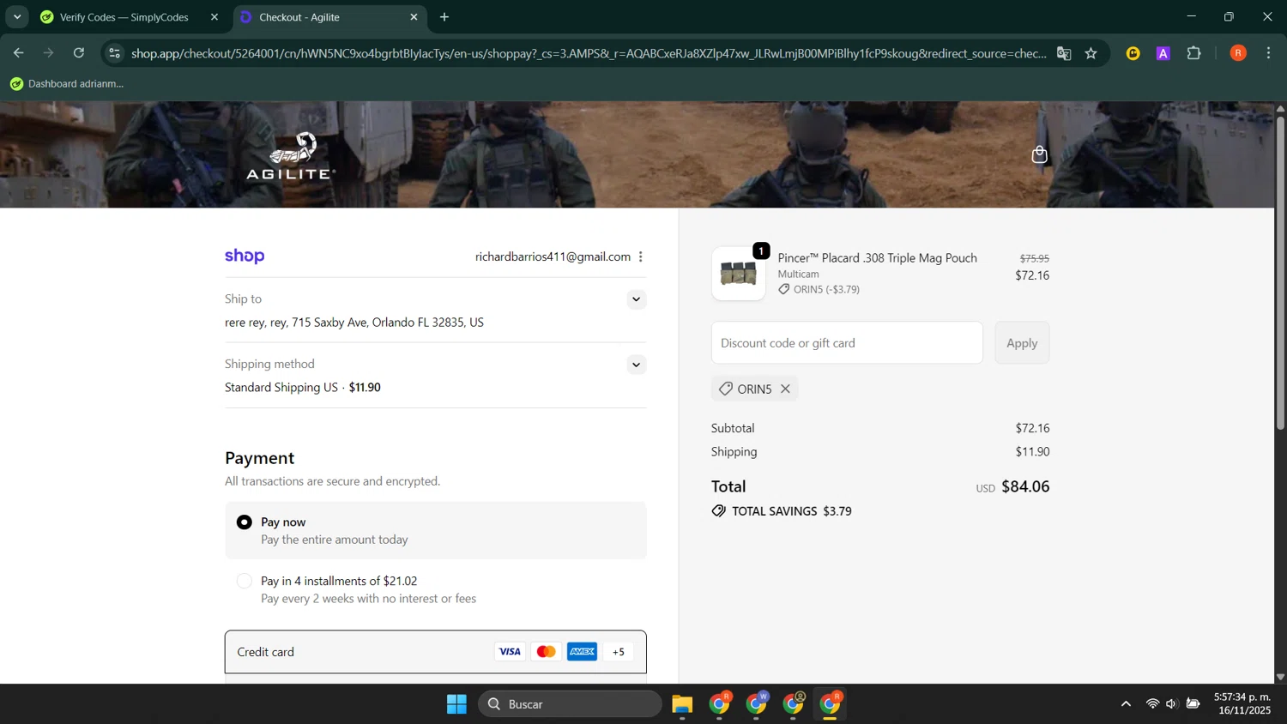Viewport: 1287px width, 724px height.
Task: Click the Mastercard card icon
Action: pyautogui.click(x=546, y=652)
